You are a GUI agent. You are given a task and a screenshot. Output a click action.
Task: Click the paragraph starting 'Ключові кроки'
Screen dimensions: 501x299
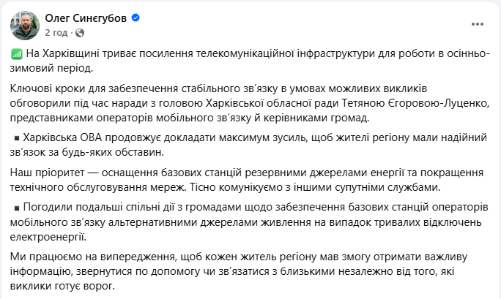(220, 104)
